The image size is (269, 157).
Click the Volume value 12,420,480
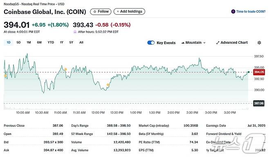[122, 142]
